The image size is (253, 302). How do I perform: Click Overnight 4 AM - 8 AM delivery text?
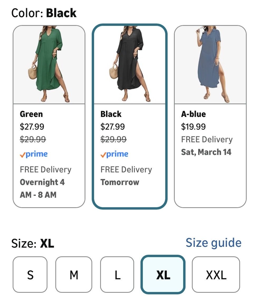coord(42,188)
